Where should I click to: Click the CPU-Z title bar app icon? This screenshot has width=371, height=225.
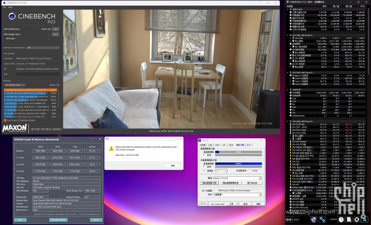click(x=200, y=140)
